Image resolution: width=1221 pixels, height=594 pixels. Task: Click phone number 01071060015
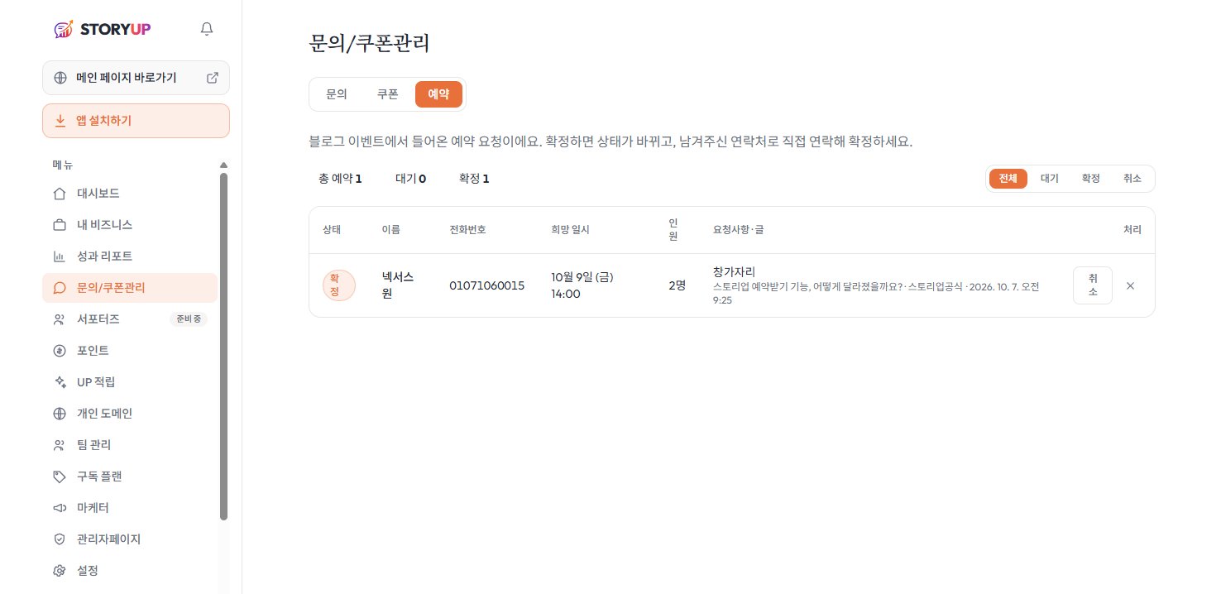point(487,285)
